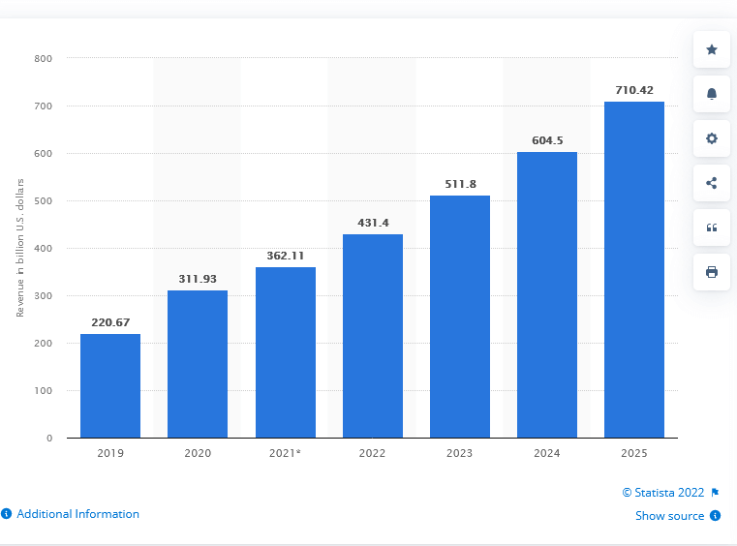Click the 2021* x-axis label
737x546 pixels.
click(x=285, y=453)
